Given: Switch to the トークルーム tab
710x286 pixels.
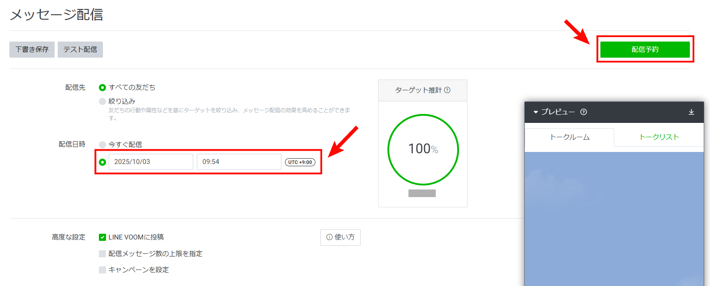Looking at the screenshot, I should (570, 137).
